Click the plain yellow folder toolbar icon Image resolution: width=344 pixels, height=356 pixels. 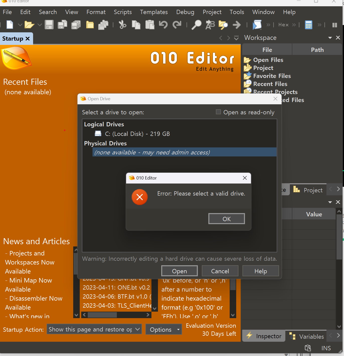90,25
